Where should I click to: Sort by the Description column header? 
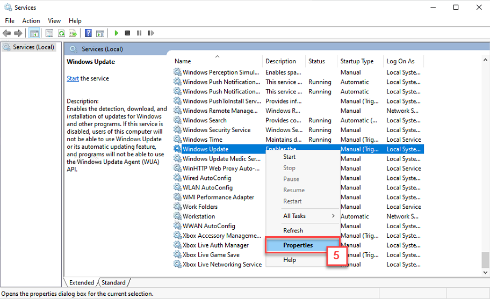click(x=284, y=61)
